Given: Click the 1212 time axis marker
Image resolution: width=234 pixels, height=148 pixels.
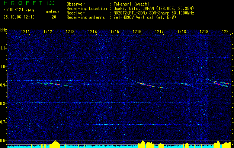Looking at the screenshot, I should coord(48,31).
